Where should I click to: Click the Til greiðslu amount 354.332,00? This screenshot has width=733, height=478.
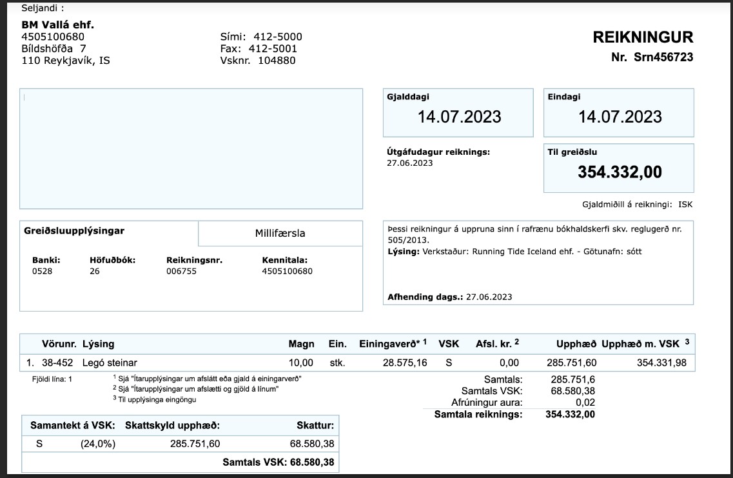click(620, 172)
